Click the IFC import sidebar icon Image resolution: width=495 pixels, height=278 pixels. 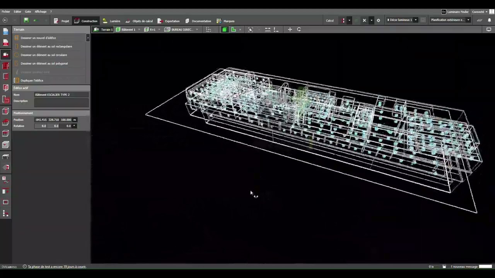click(x=5, y=42)
